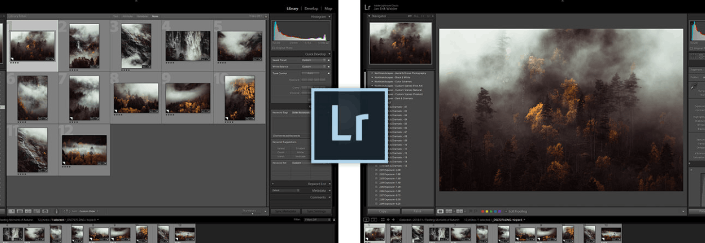
Task: Adjust the Thumbnails size slider
Action: tap(252, 213)
